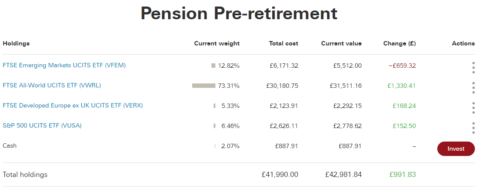Click the Total holdings current value £42,981.84
481x187 pixels.
click(x=343, y=175)
